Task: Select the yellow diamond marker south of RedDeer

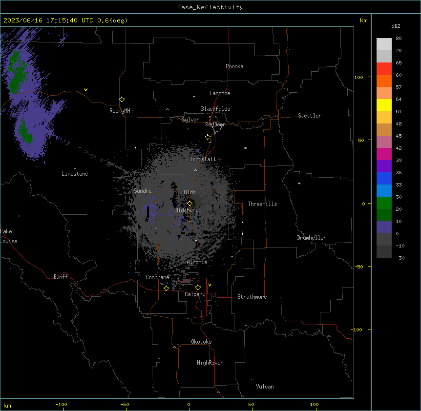Action: pyautogui.click(x=208, y=137)
